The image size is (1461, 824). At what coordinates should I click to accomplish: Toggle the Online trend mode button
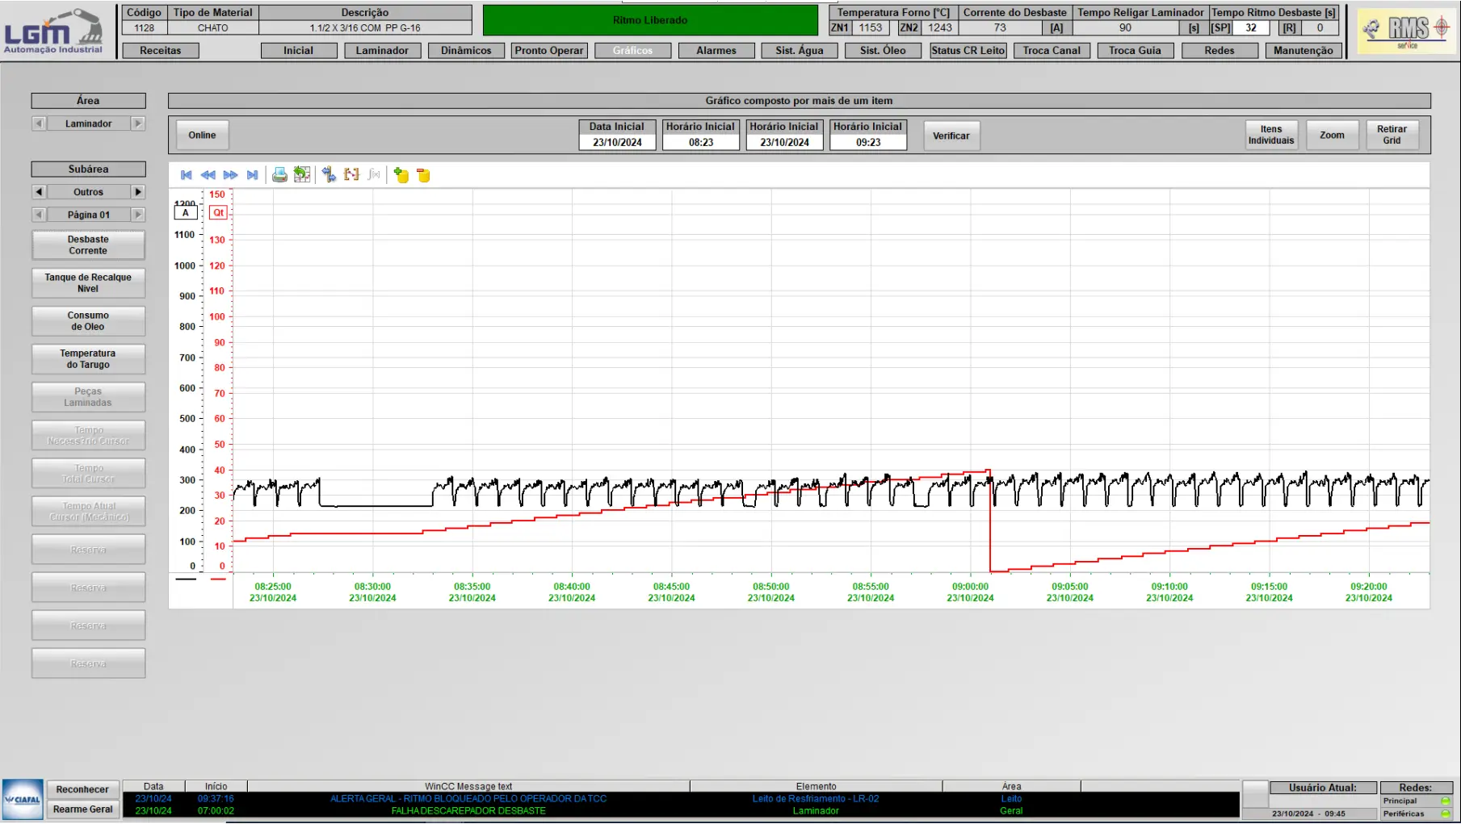pos(201,135)
